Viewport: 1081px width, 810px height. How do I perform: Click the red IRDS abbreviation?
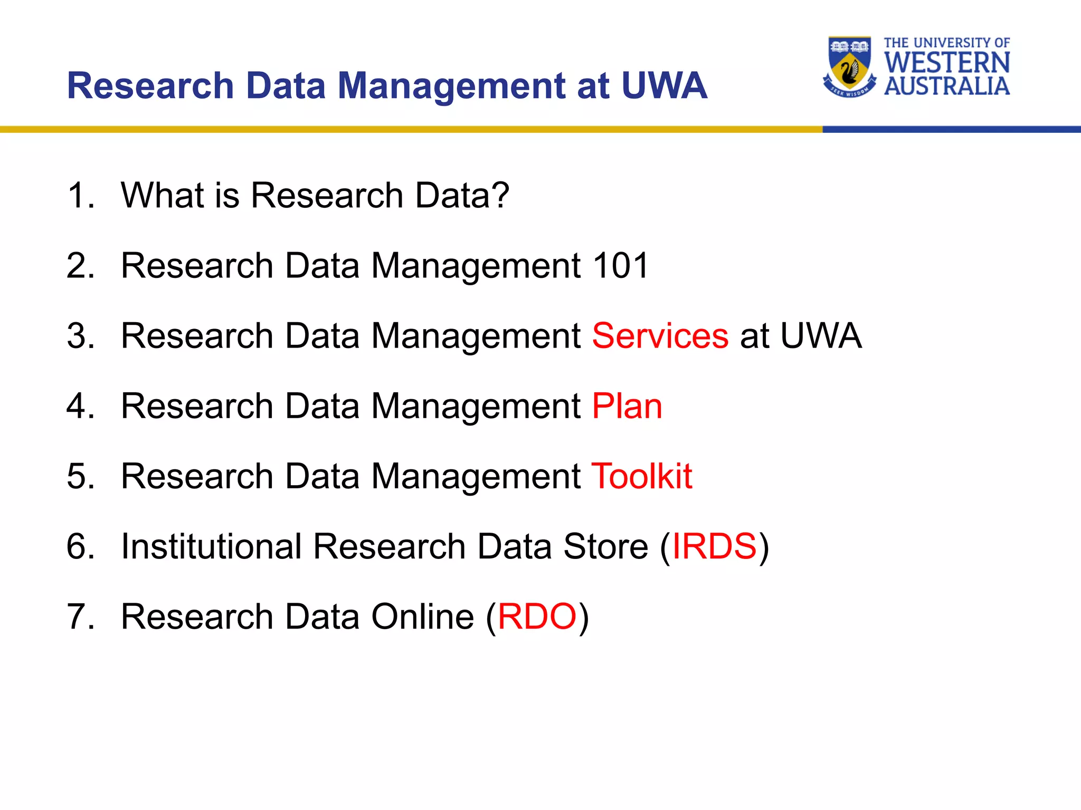coord(714,546)
